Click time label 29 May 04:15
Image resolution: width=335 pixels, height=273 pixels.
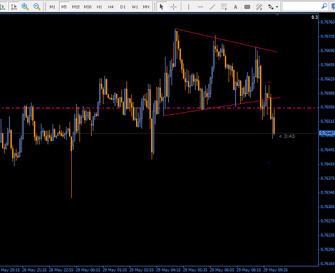[x=168, y=270]
